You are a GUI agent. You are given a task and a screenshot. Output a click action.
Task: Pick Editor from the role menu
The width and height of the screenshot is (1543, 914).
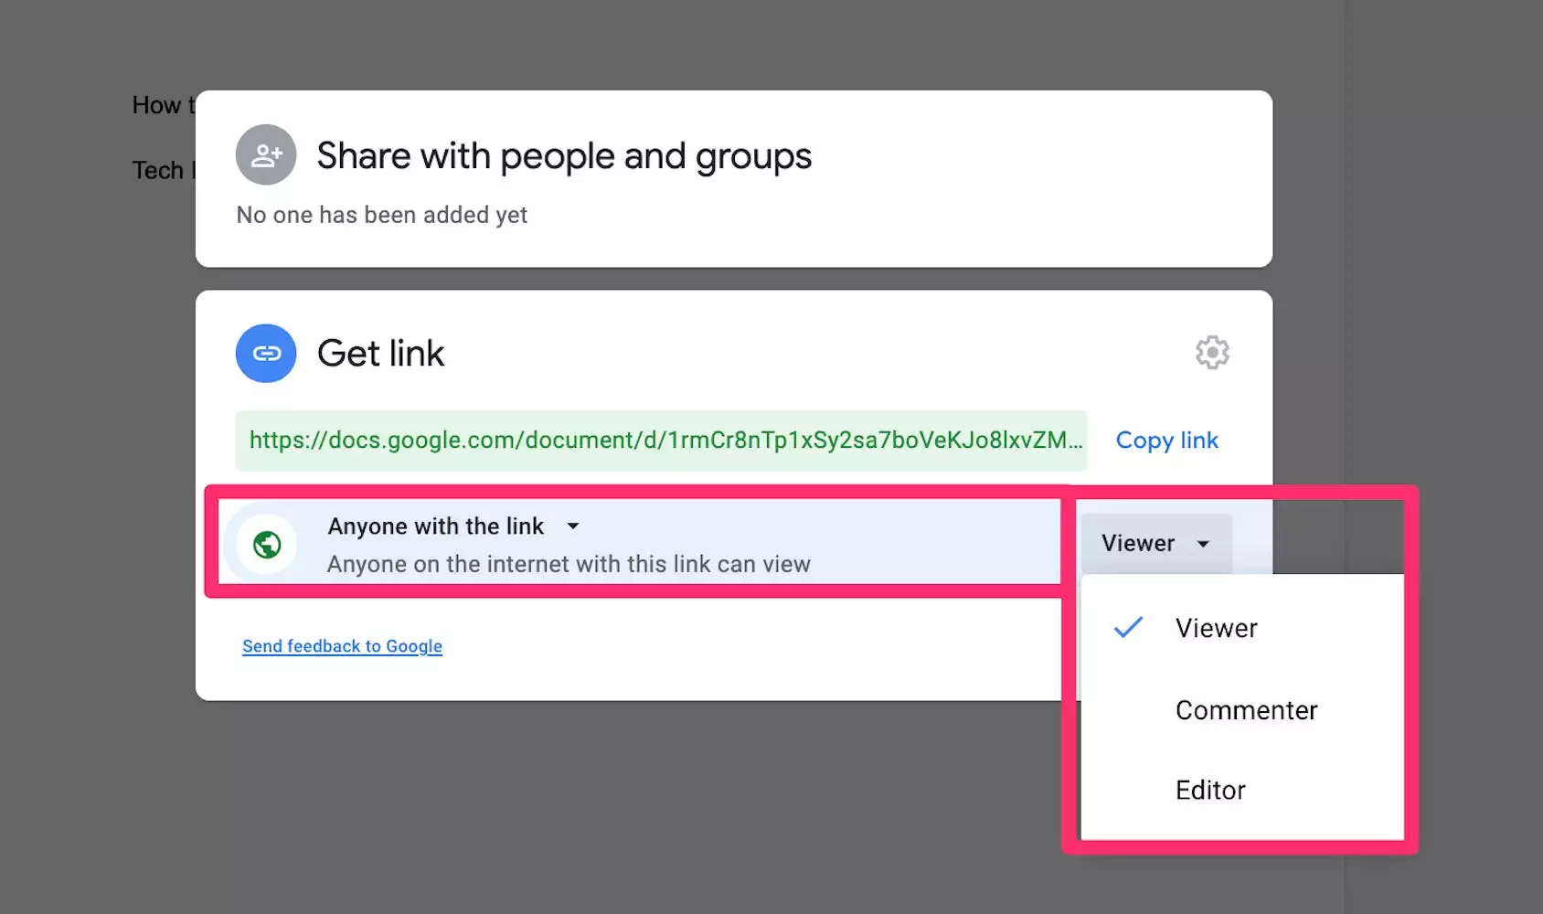pos(1210,790)
